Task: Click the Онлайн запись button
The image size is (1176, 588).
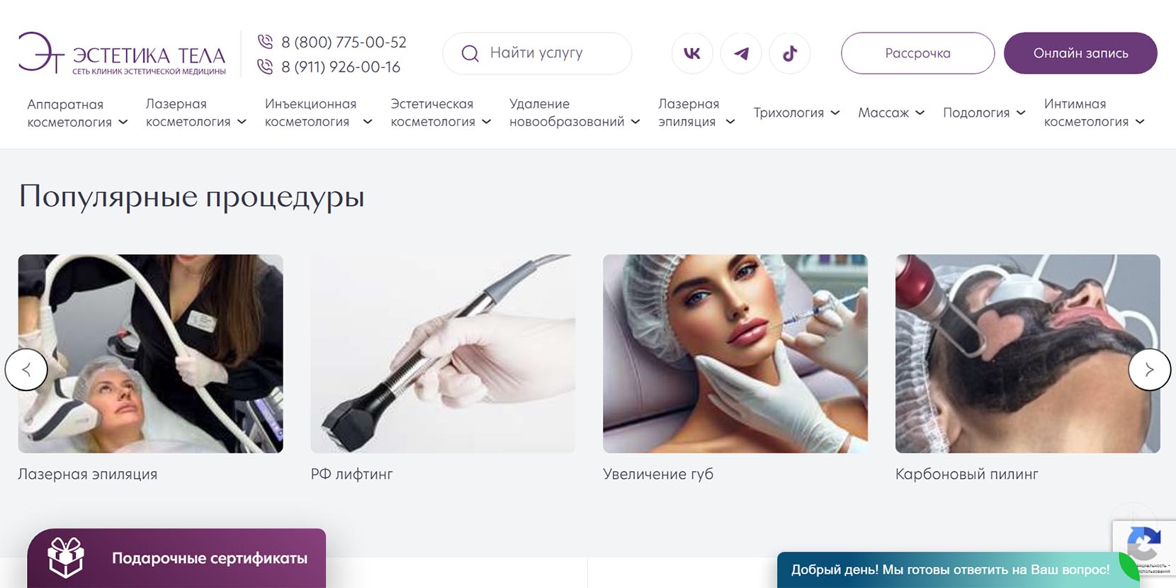Action: coord(1080,53)
